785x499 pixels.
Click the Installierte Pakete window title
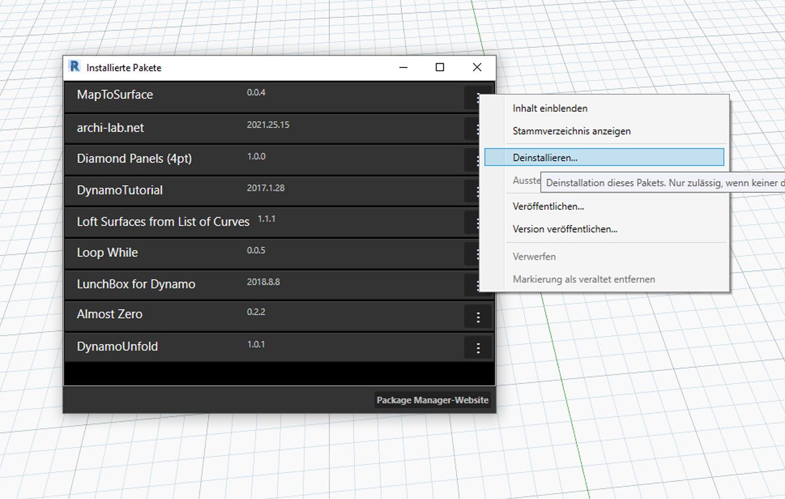[124, 67]
